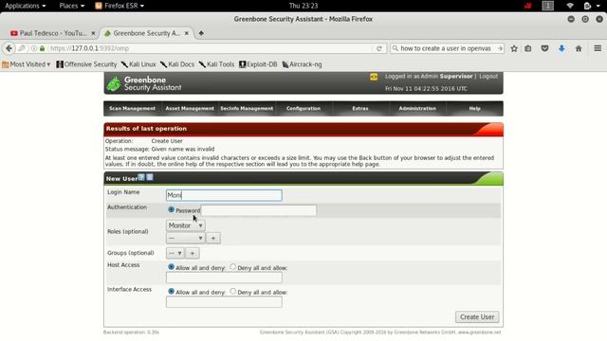Open the Administration menu
The height and width of the screenshot is (341, 607).
coord(417,109)
